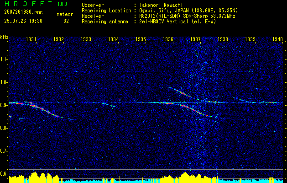Viewport: 287px width, 183px height.
Task: Click the 1937 time marker
Action: click(195, 39)
